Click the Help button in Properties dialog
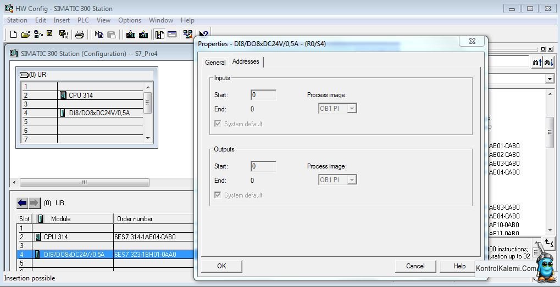Screen dimensions: 560x287 [459, 266]
